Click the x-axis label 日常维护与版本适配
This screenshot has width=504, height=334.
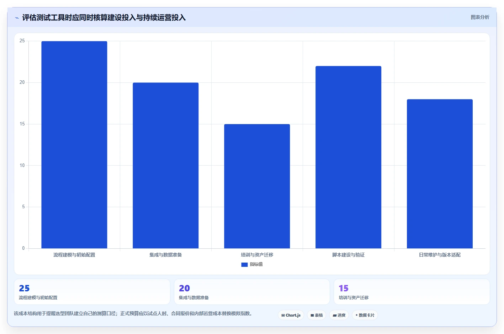(x=440, y=255)
